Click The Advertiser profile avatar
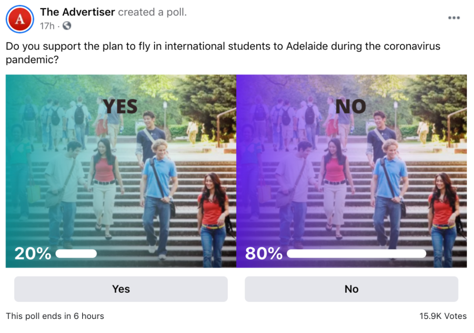The height and width of the screenshot is (333, 474). [x=20, y=20]
